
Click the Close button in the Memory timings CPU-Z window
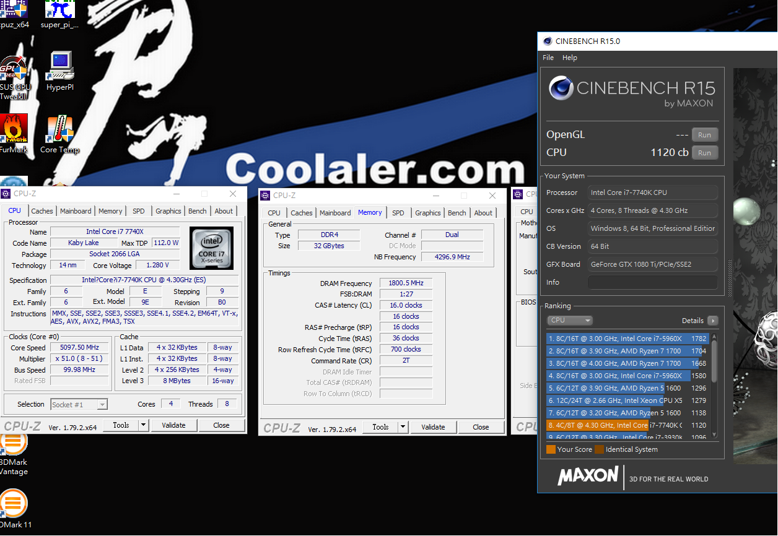coord(481,427)
